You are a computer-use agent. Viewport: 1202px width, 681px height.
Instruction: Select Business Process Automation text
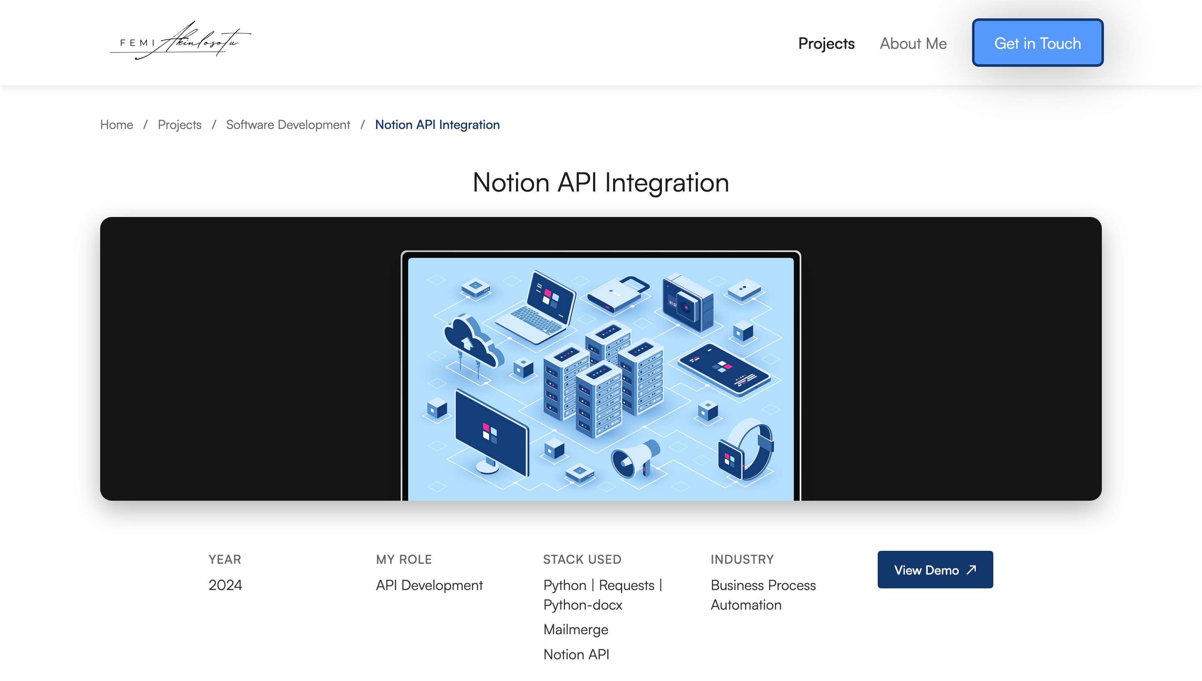click(763, 595)
